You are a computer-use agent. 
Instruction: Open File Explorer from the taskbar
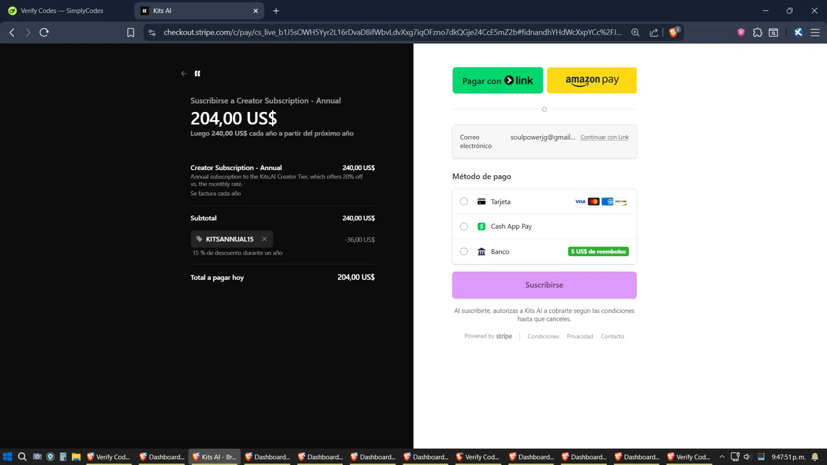coord(76,457)
